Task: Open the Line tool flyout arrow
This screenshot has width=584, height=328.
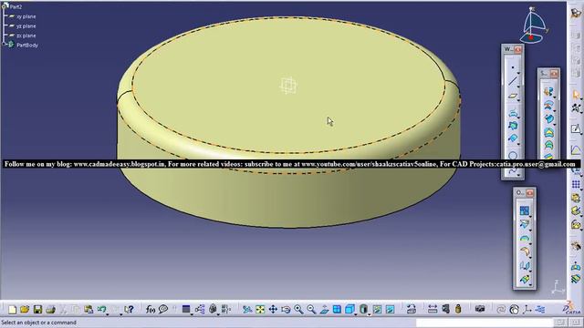Action: point(518,87)
